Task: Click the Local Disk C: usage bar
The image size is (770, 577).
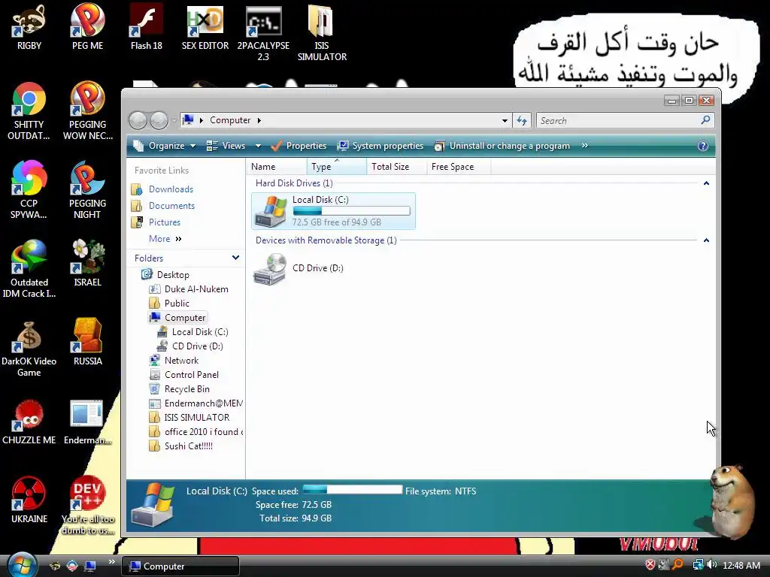Action: pos(351,211)
